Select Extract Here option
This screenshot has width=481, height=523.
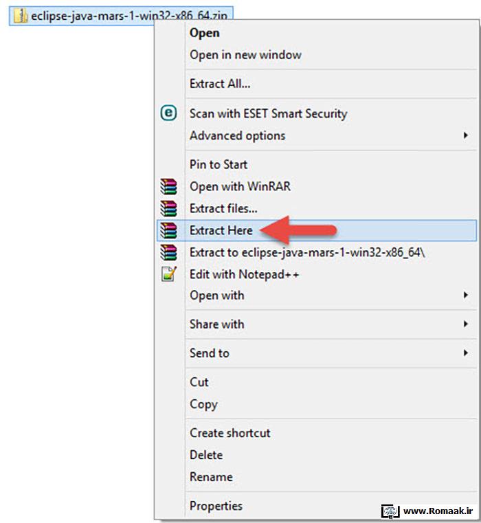point(316,230)
